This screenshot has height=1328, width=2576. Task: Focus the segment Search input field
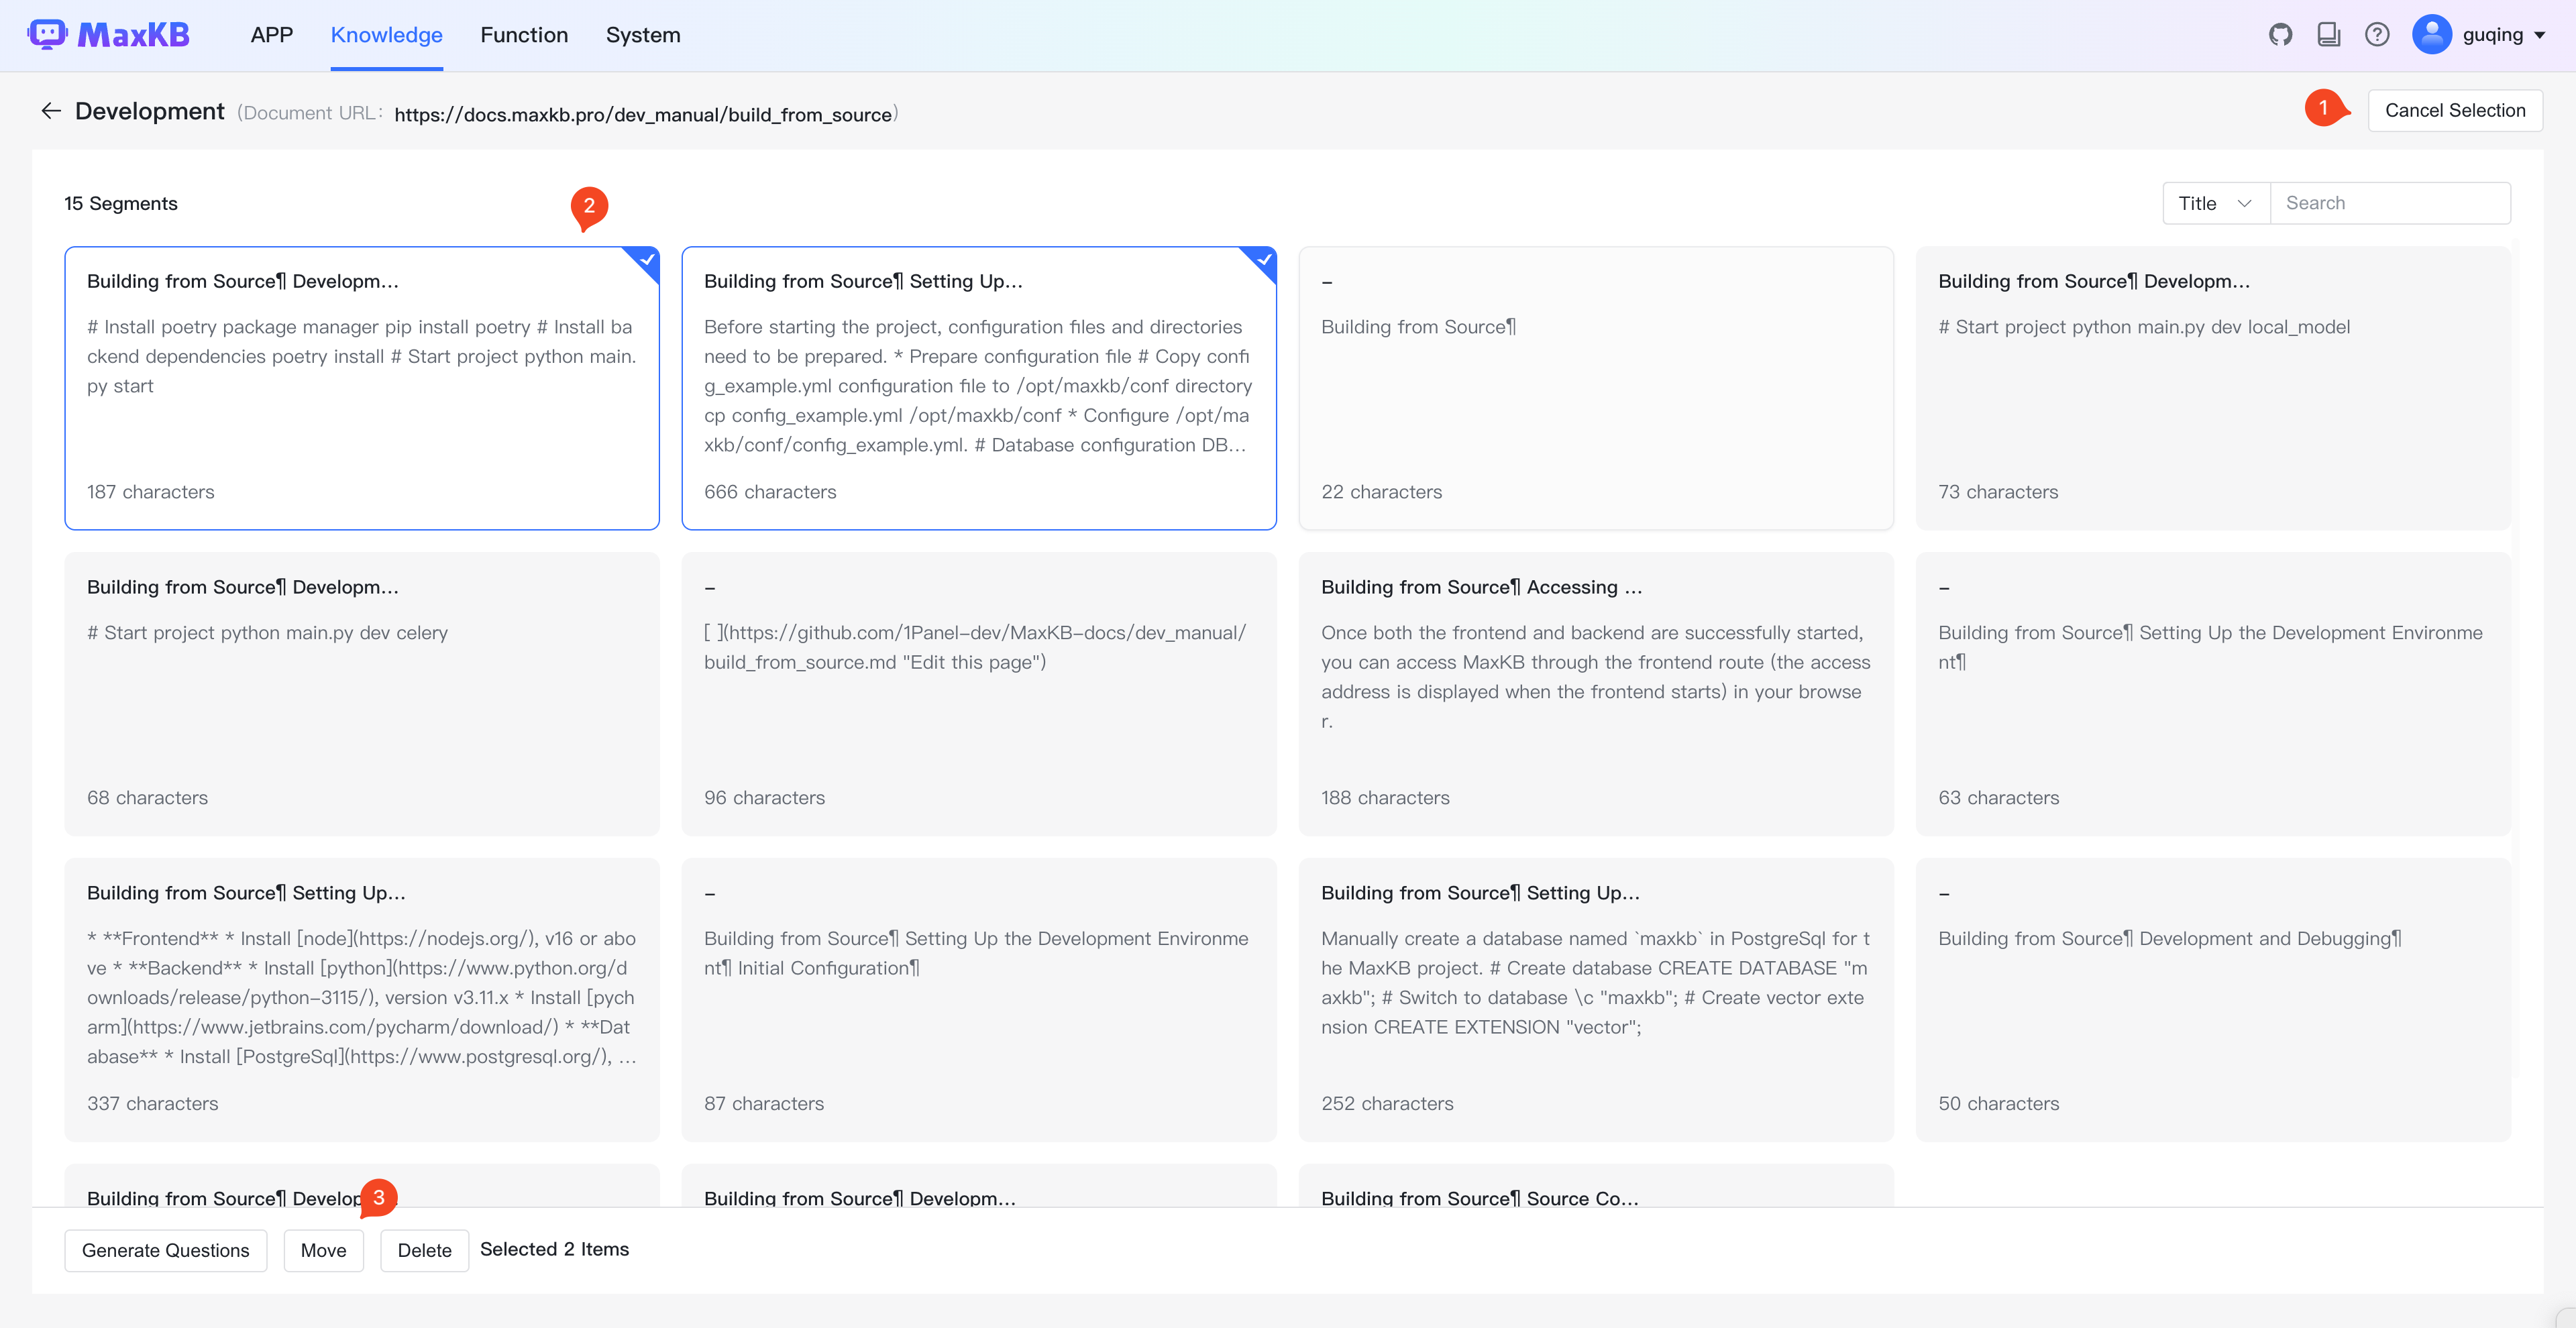coord(2390,203)
